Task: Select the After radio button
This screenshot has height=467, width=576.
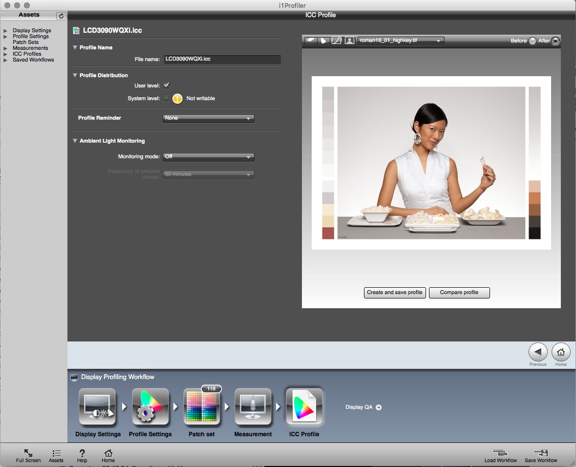Action: tap(555, 41)
